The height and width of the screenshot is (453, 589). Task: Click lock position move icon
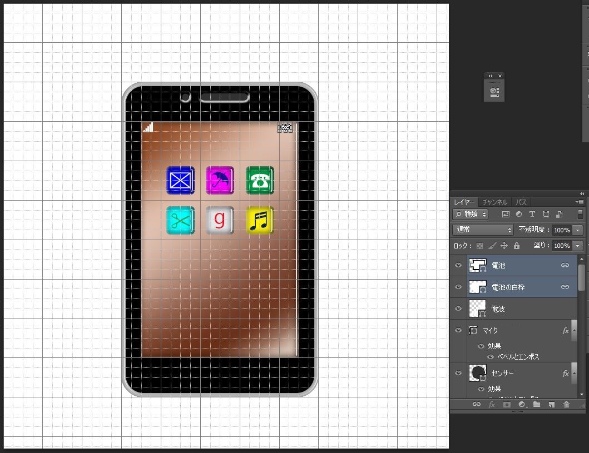504,246
